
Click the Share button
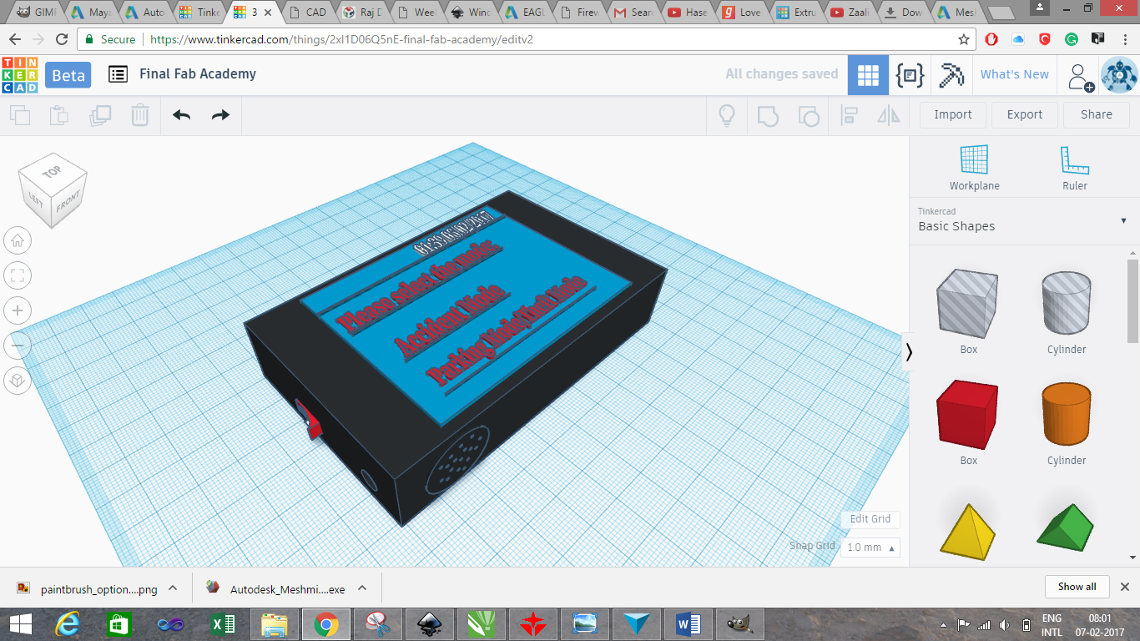point(1097,115)
